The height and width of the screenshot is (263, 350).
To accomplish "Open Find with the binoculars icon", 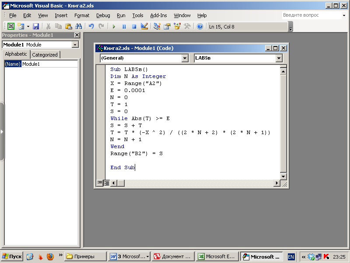I will point(78,26).
